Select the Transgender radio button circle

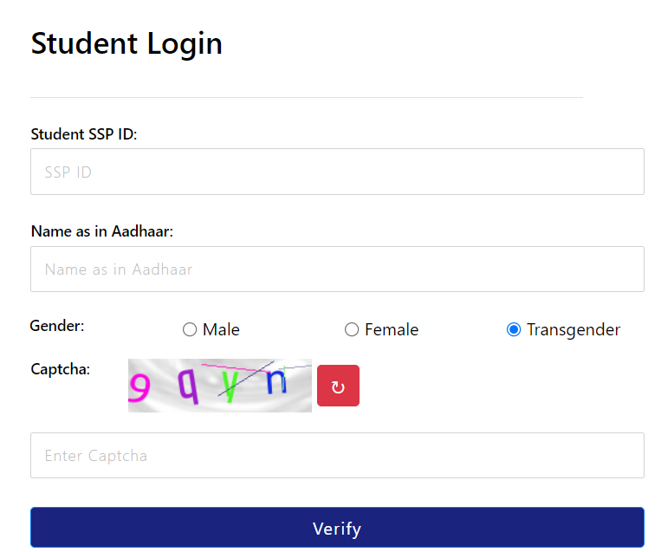(x=514, y=329)
